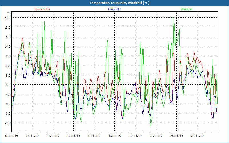Click the chart title Temperatur, Taupunkt, Windchill
229x143 pixels.
(119, 3)
